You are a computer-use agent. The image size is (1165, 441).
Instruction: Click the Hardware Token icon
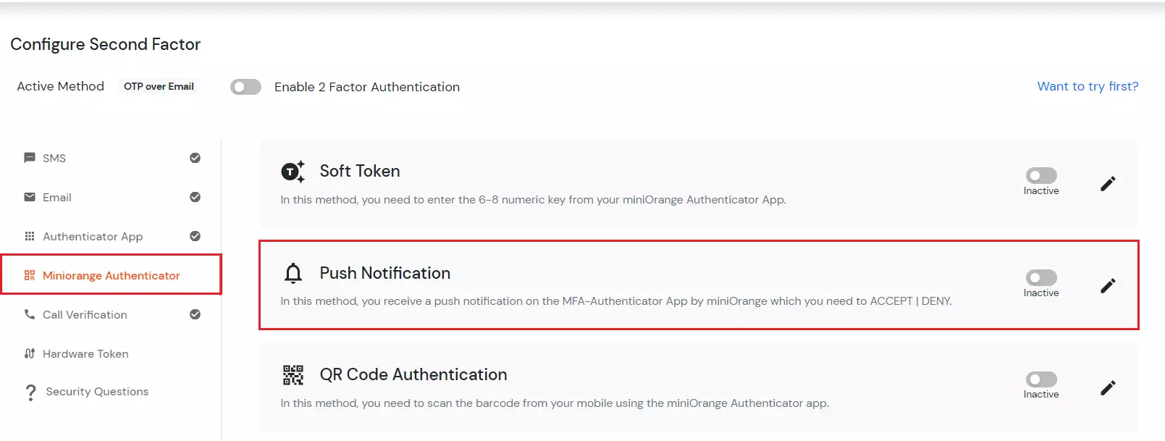[29, 353]
